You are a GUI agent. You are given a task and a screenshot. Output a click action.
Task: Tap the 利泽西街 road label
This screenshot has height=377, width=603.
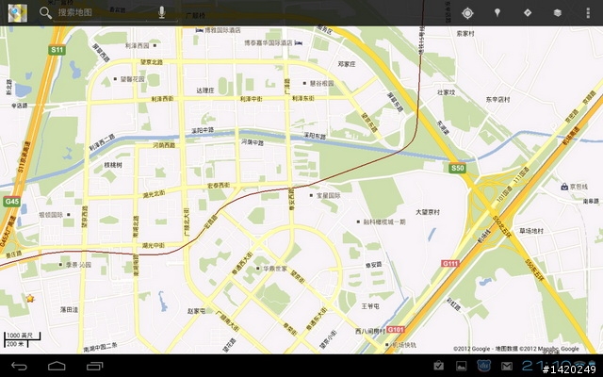click(162, 99)
